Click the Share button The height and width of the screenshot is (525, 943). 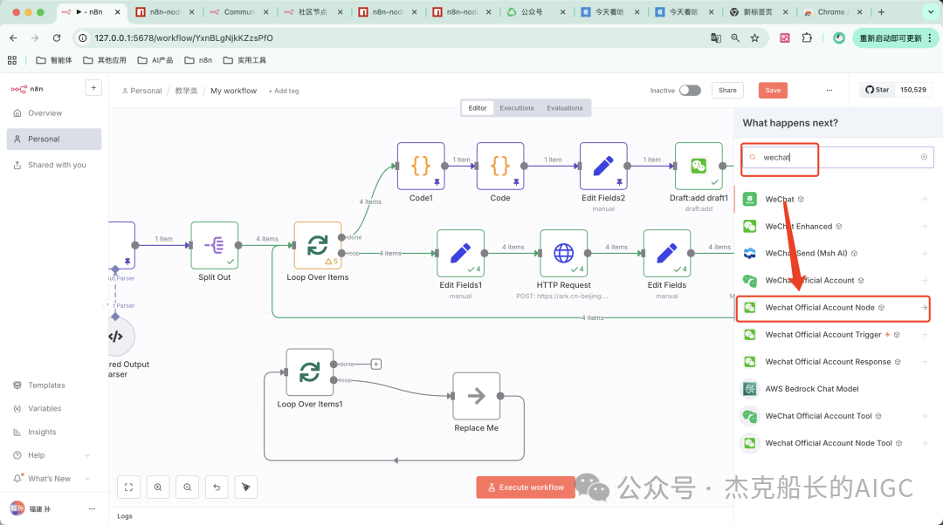pos(727,90)
